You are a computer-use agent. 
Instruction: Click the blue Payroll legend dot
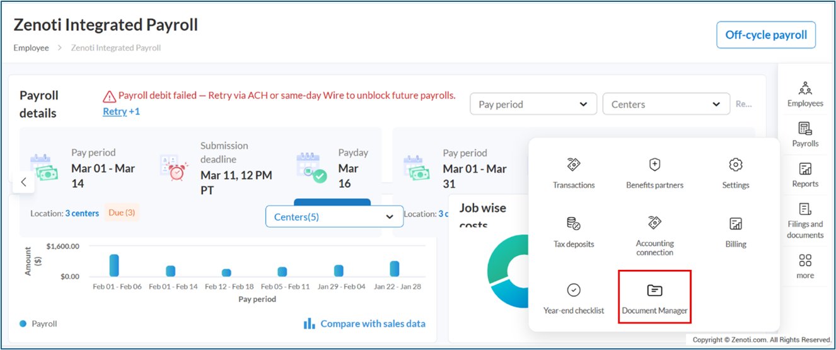click(x=23, y=324)
